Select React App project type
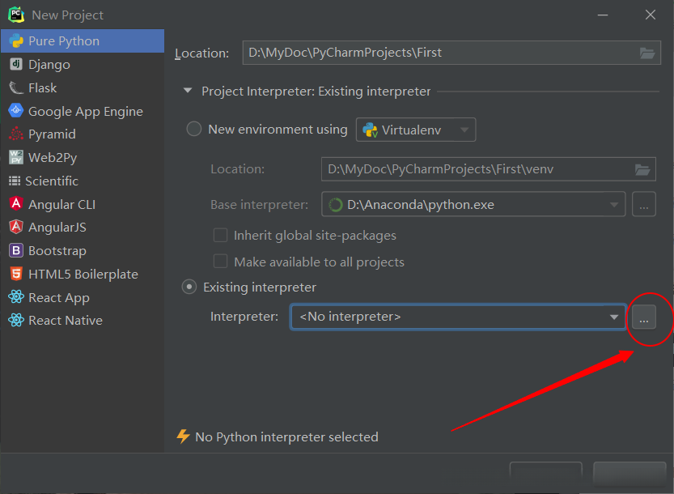This screenshot has height=494, width=674. [58, 297]
